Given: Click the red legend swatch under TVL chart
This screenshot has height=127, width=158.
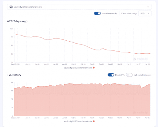Looking at the screenshot, I should point(94,121).
